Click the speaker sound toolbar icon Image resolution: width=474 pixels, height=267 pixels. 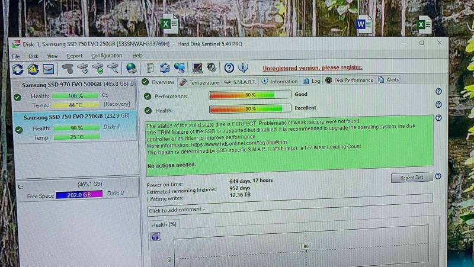point(212,67)
